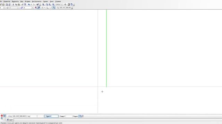The height and width of the screenshot is (124, 222).
Task: Click the help icon below Stop
Action: [2, 118]
